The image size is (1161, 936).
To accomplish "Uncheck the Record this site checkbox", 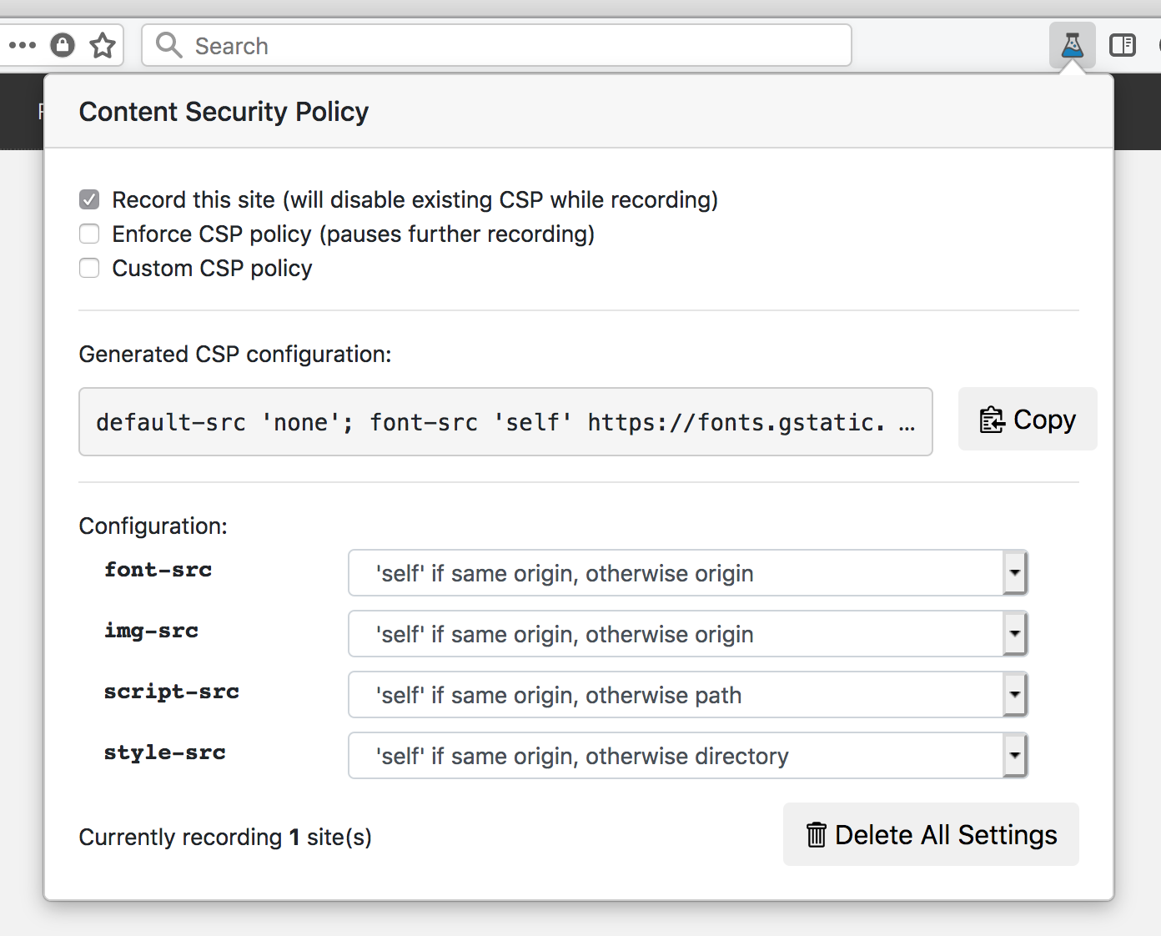I will 89,199.
